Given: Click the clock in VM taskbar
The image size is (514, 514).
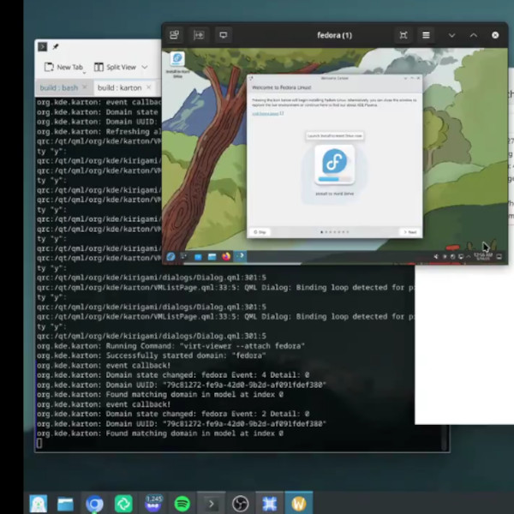Looking at the screenshot, I should click(483, 257).
